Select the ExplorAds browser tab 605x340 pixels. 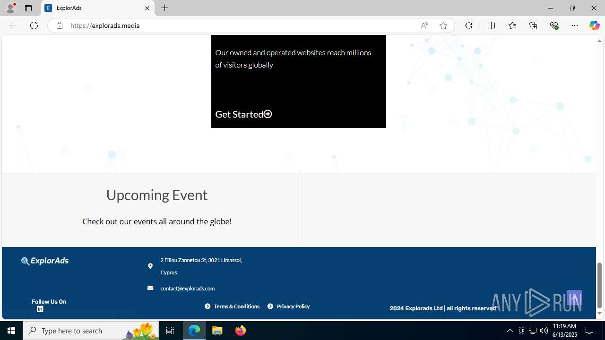(x=98, y=8)
